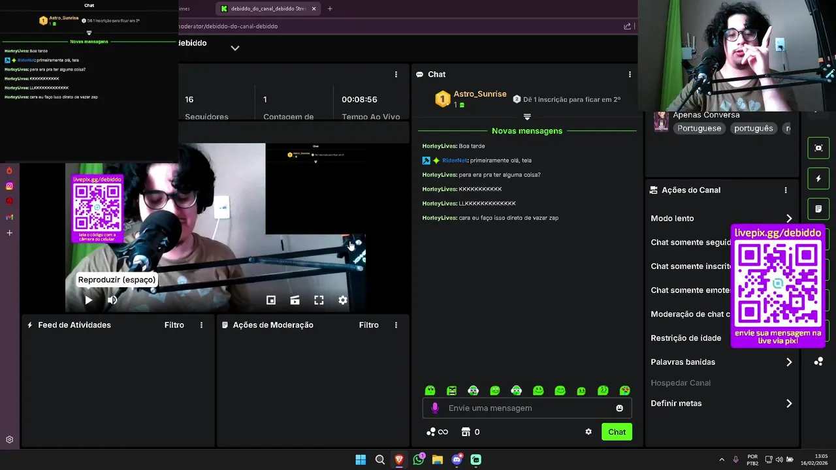Switch preview player to theater mode
The width and height of the screenshot is (836, 470).
[x=295, y=300]
